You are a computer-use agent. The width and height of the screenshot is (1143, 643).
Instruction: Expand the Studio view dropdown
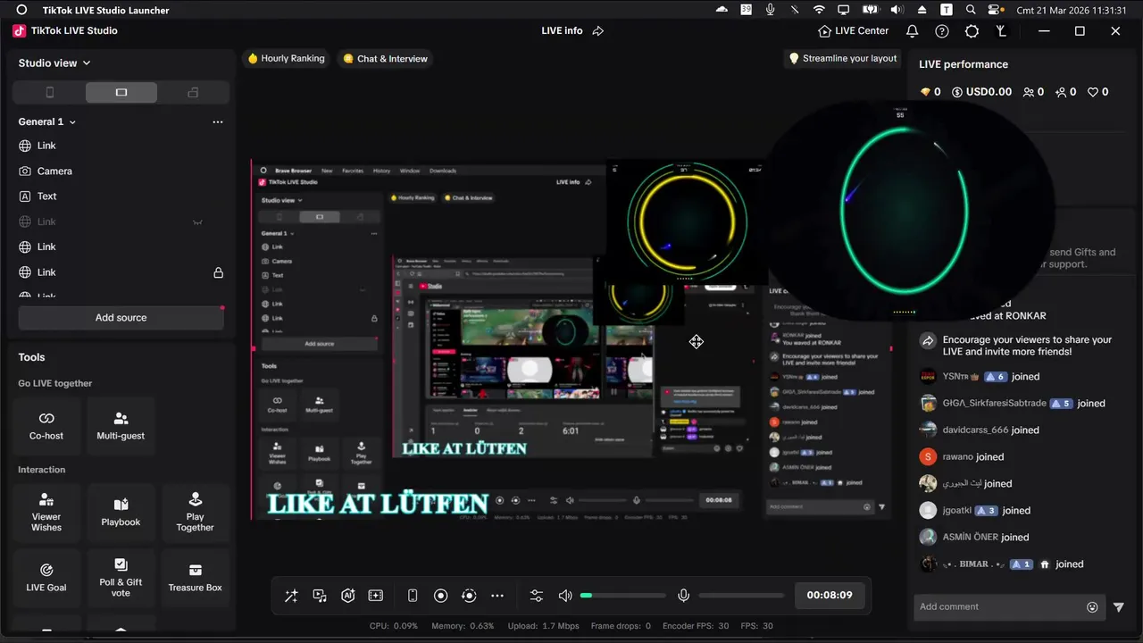(54, 63)
